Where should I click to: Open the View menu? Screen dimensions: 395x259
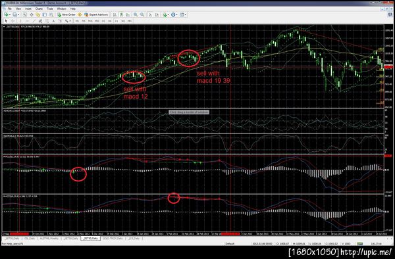coord(18,9)
